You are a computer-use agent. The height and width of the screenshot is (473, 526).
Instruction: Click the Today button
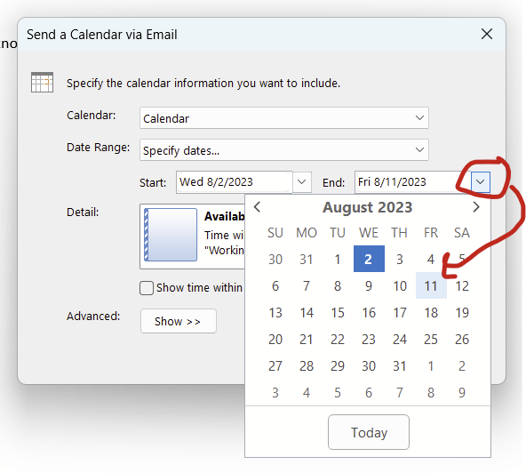369,432
